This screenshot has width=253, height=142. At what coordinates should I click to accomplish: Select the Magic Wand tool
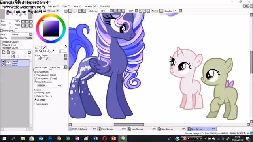coord(45,47)
